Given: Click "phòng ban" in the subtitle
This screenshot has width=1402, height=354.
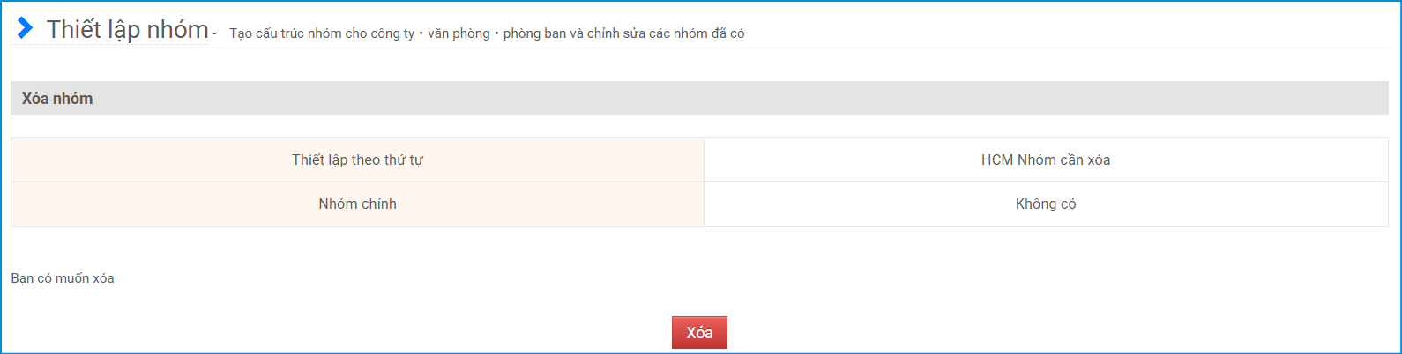Looking at the screenshot, I should point(534,33).
